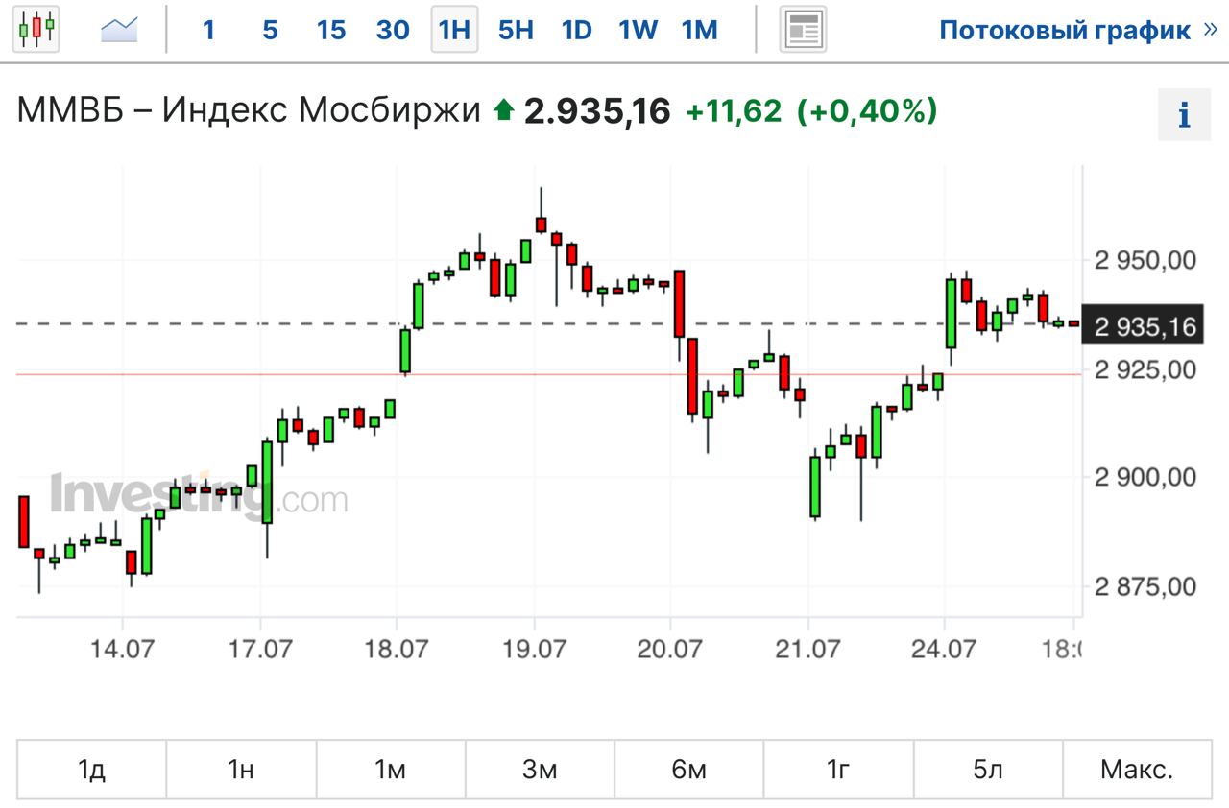1229x808 pixels.
Task: Select the 5H interval
Action: 516,30
